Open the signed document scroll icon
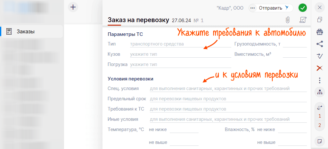This screenshot has height=149, width=328. (x=303, y=20)
